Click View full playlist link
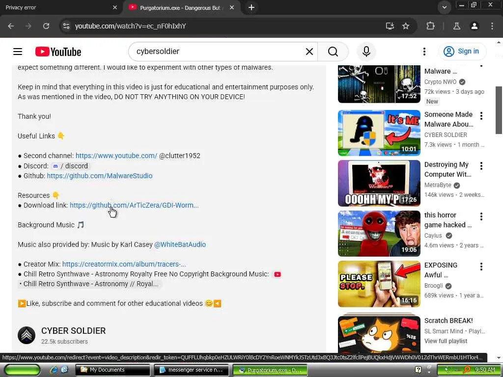 [446, 341]
